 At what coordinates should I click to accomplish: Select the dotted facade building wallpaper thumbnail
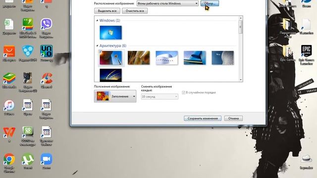(x=222, y=58)
